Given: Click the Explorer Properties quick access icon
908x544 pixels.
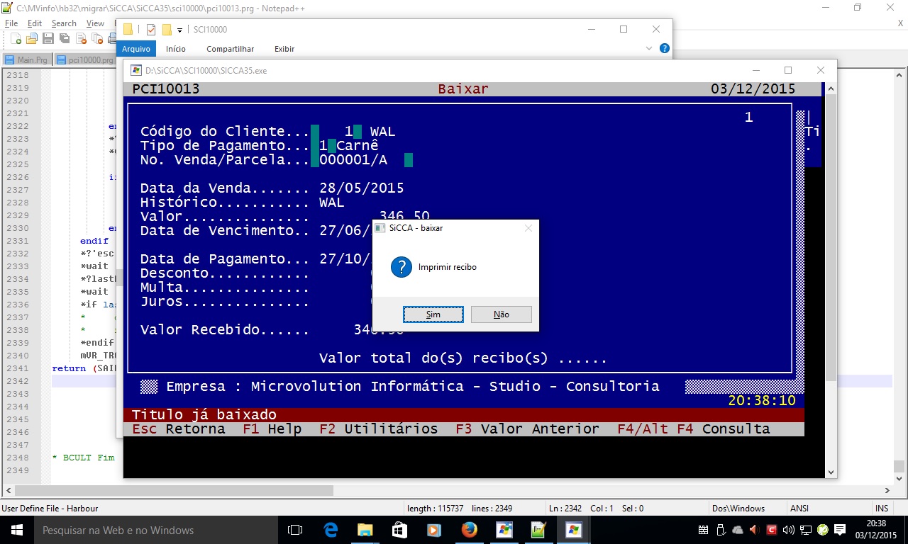Looking at the screenshot, I should coord(151,30).
